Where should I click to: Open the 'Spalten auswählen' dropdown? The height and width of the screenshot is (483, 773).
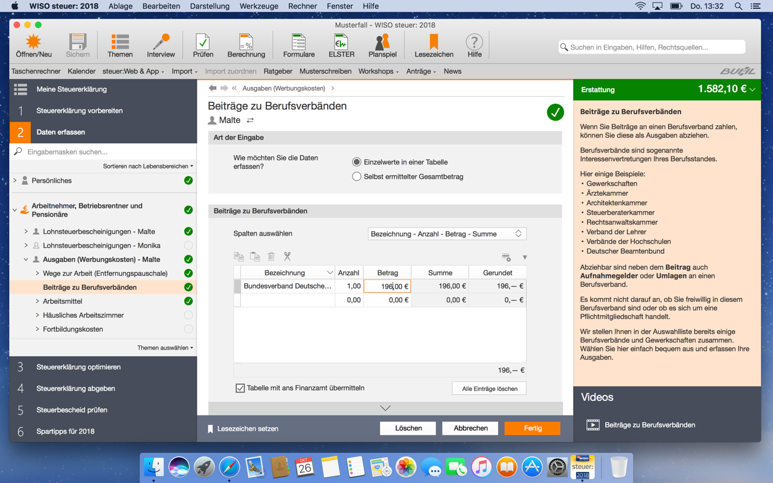pos(446,234)
